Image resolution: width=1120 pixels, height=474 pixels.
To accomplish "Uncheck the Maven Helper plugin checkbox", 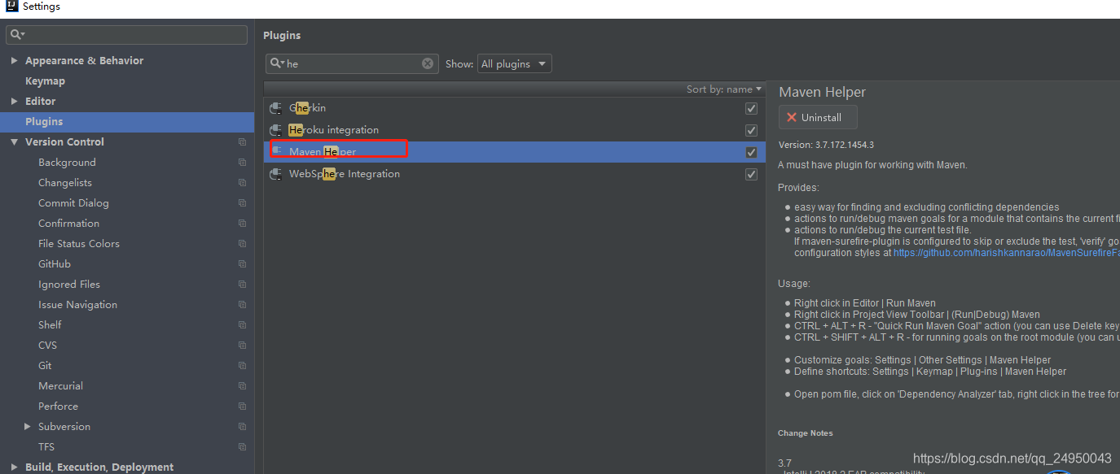I will pyautogui.click(x=750, y=152).
